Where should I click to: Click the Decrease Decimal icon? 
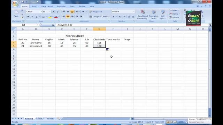pos(133,17)
